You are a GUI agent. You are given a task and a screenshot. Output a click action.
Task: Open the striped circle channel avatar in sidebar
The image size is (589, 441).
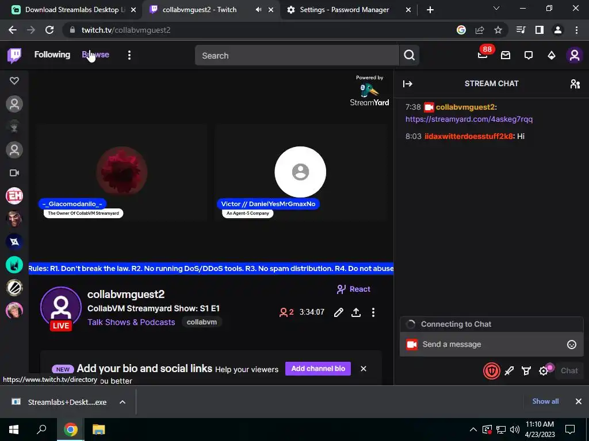[x=14, y=288]
